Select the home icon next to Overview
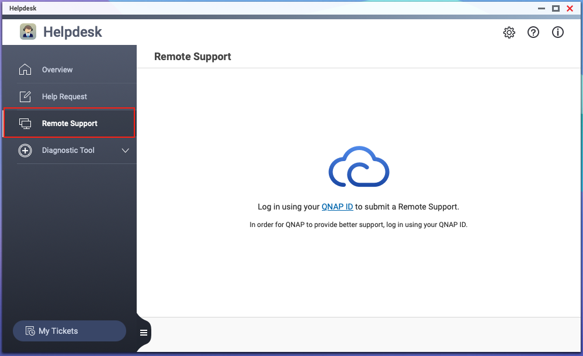This screenshot has height=356, width=583. pyautogui.click(x=25, y=69)
